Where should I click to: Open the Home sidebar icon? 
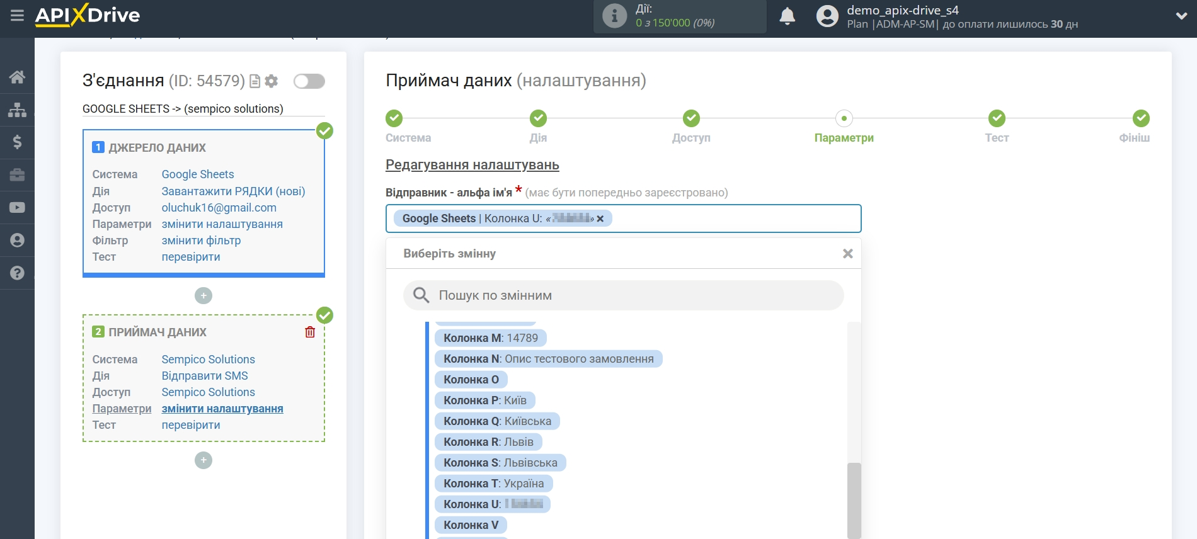click(17, 77)
